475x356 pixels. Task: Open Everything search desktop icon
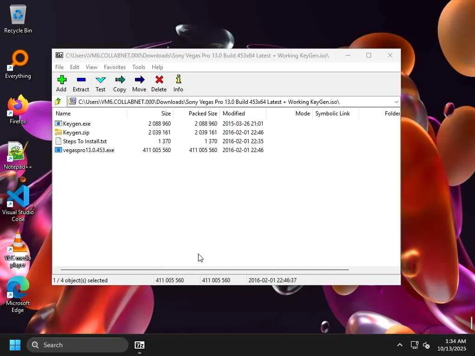(x=18, y=64)
